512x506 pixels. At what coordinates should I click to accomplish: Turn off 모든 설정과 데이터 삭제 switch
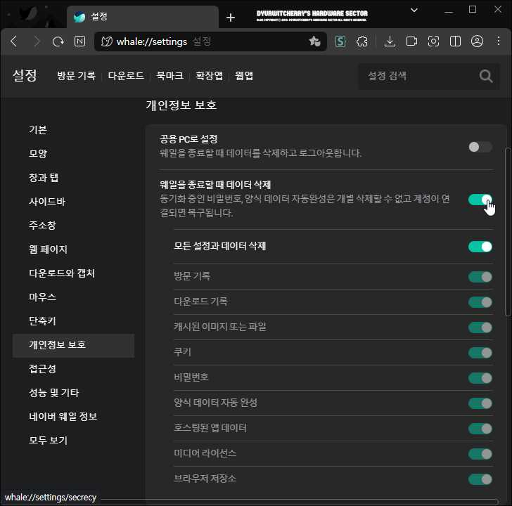[480, 247]
